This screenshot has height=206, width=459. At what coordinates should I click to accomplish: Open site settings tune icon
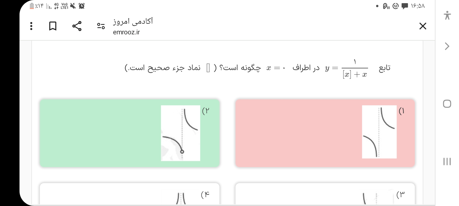click(x=101, y=26)
